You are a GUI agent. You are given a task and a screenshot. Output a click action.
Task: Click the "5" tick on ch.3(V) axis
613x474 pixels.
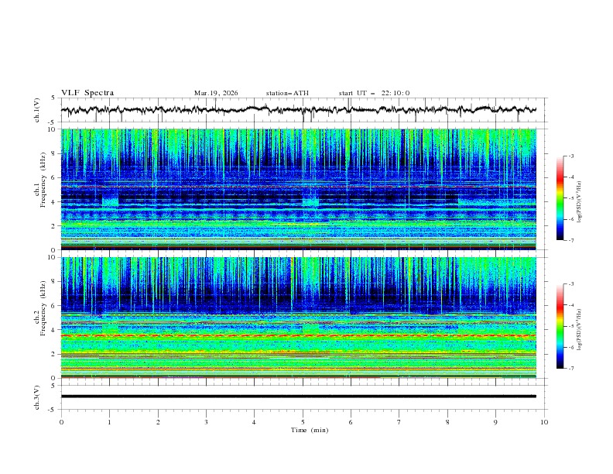click(x=53, y=385)
